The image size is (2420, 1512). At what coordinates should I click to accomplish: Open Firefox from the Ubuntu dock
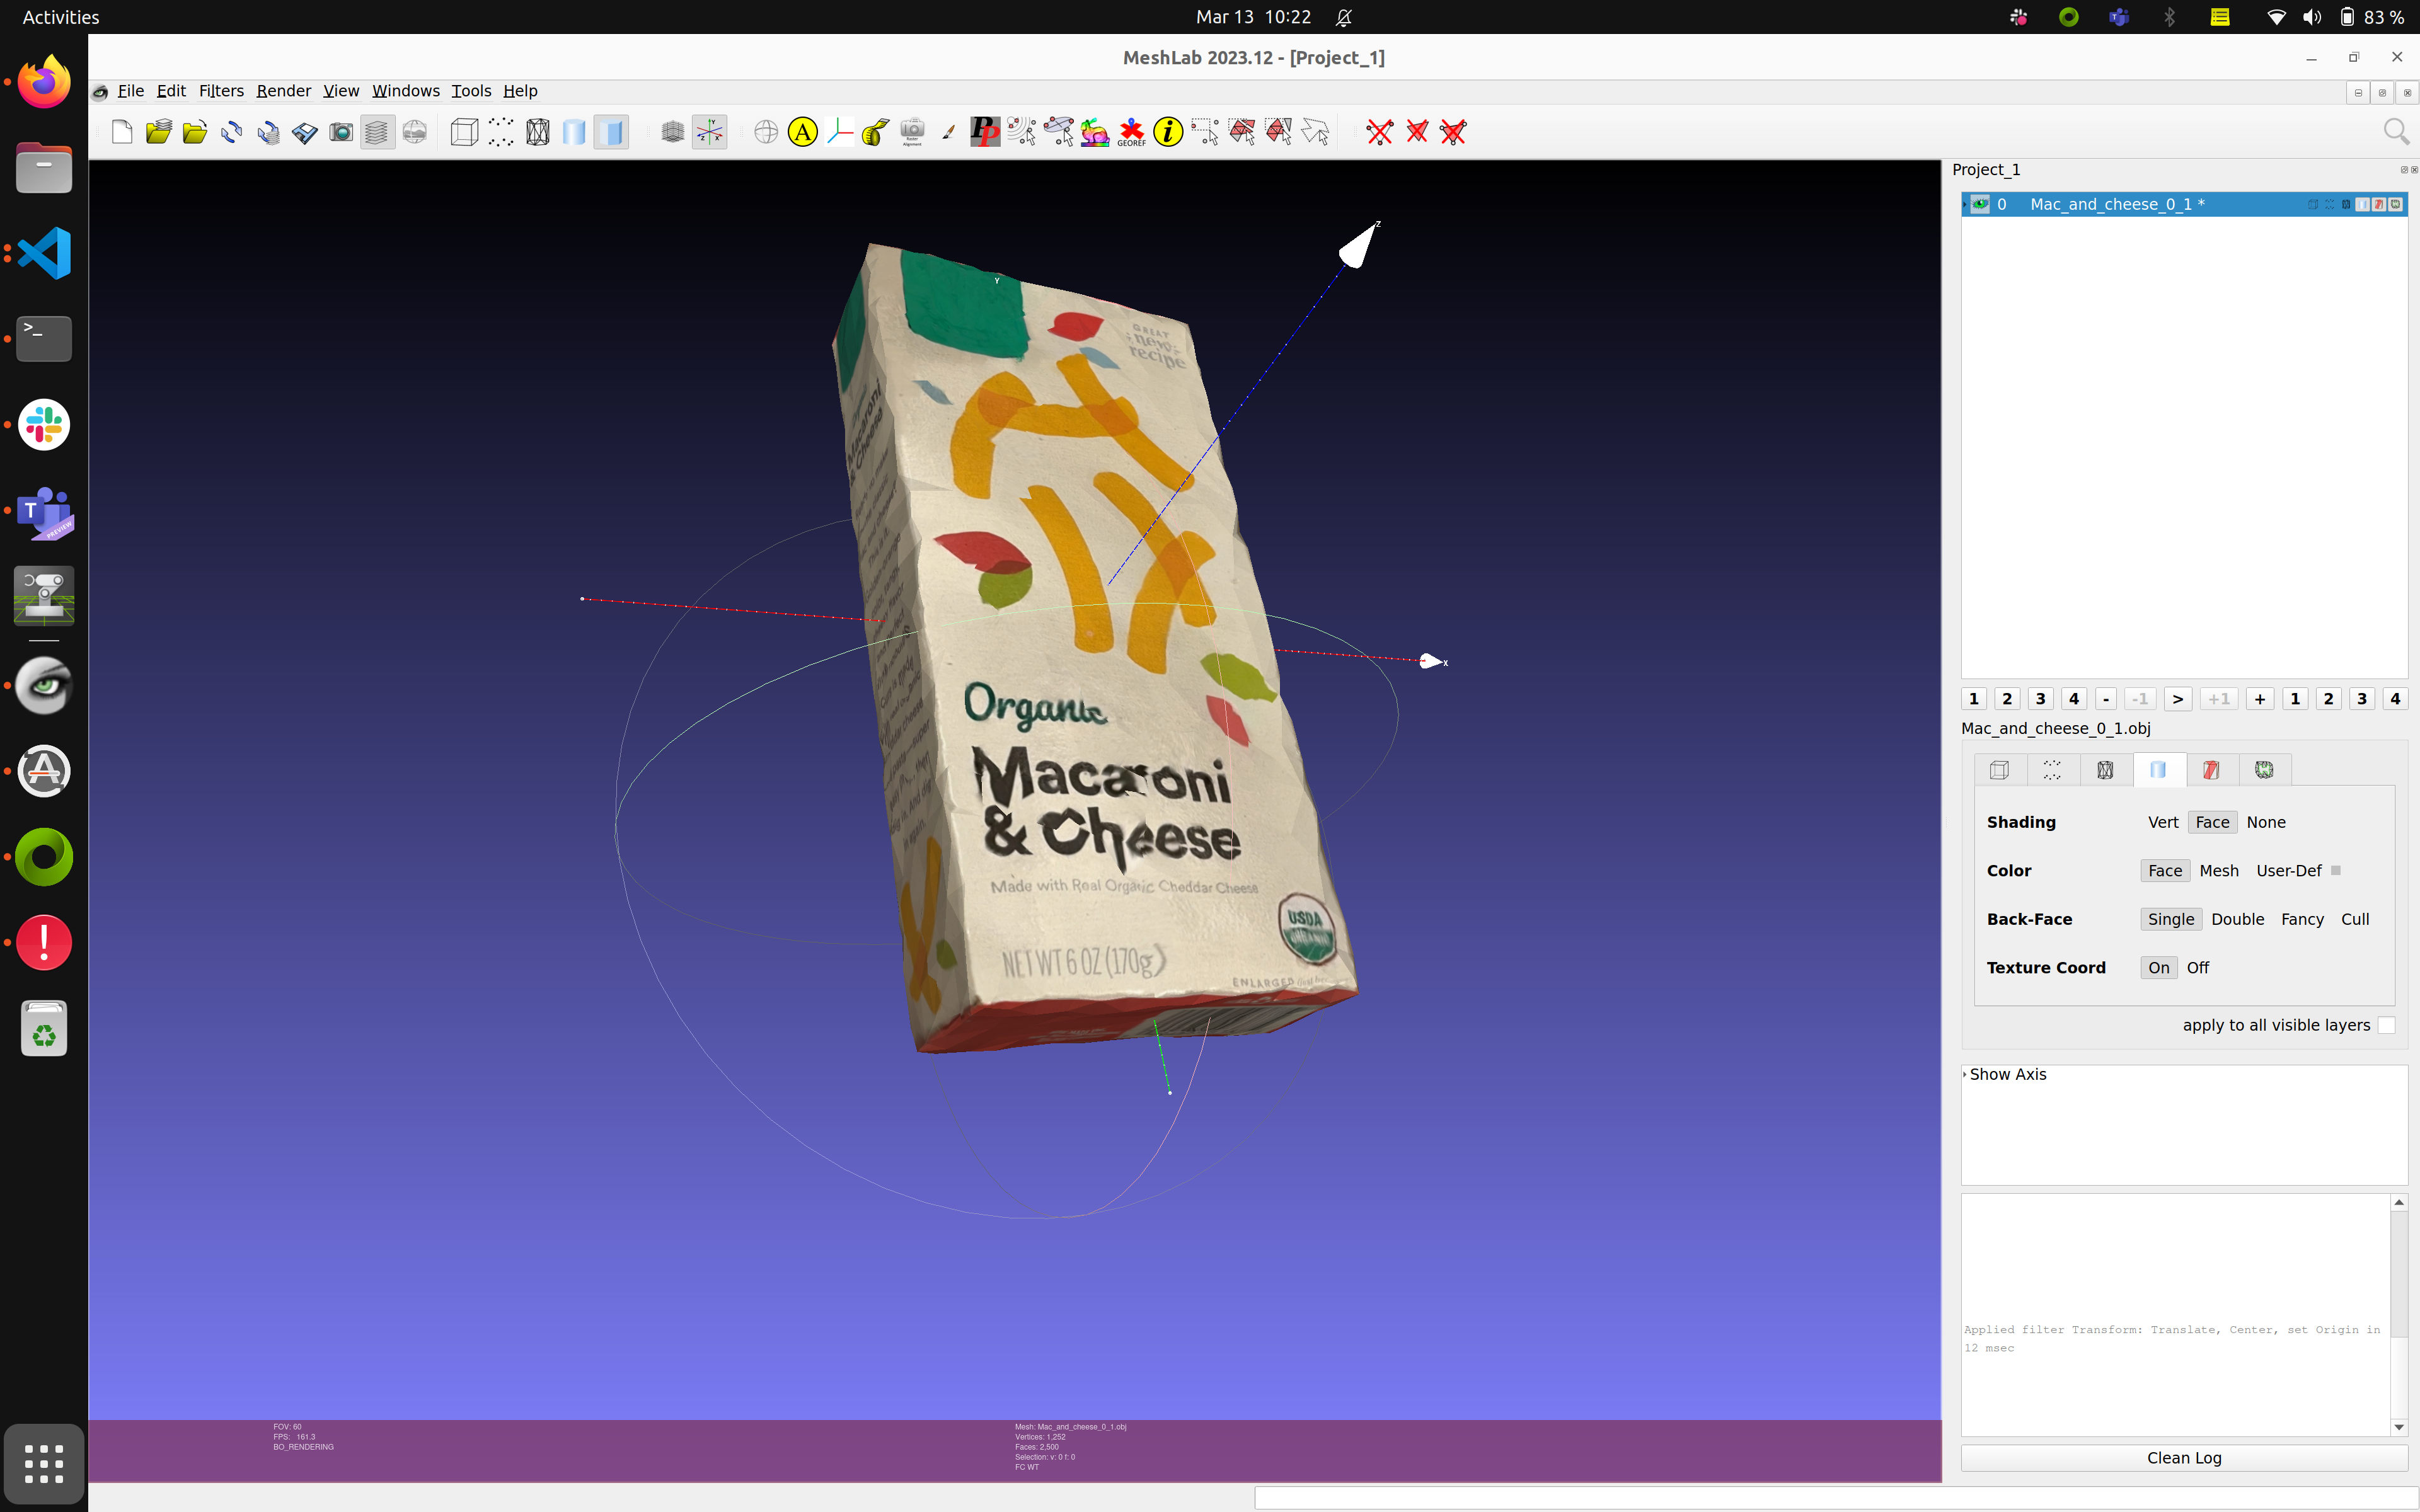44,82
